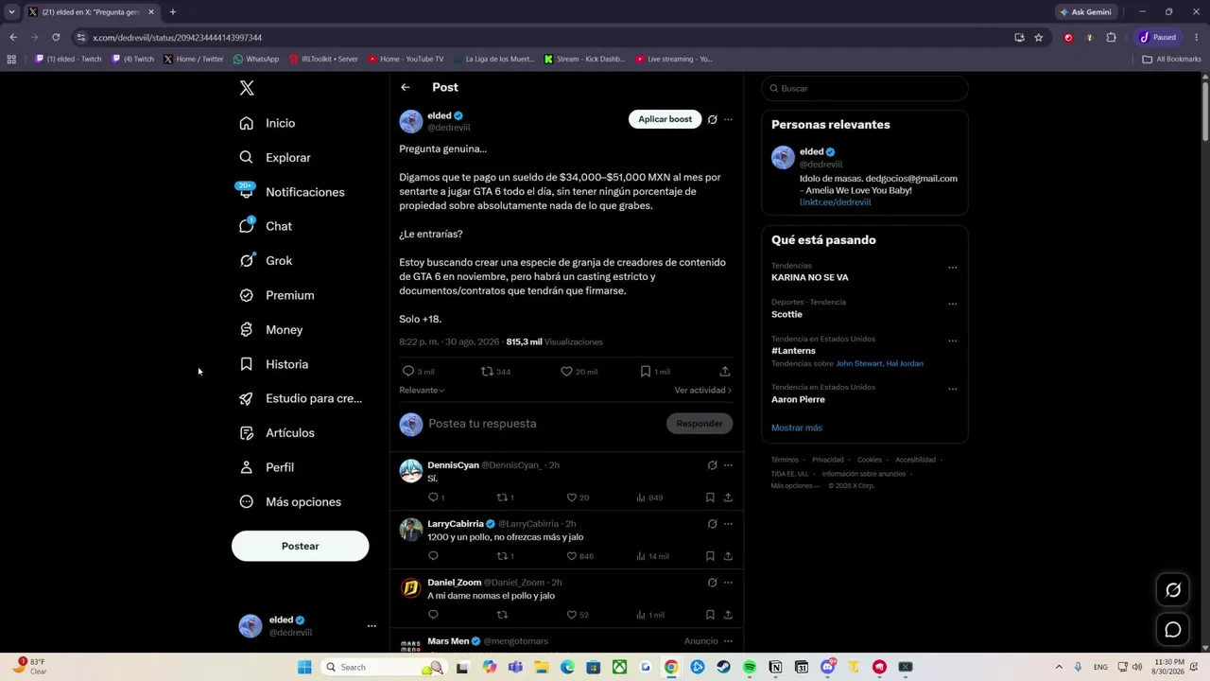Open Grok actions on LarryCabirria's reply
1210x681 pixels.
(x=713, y=524)
